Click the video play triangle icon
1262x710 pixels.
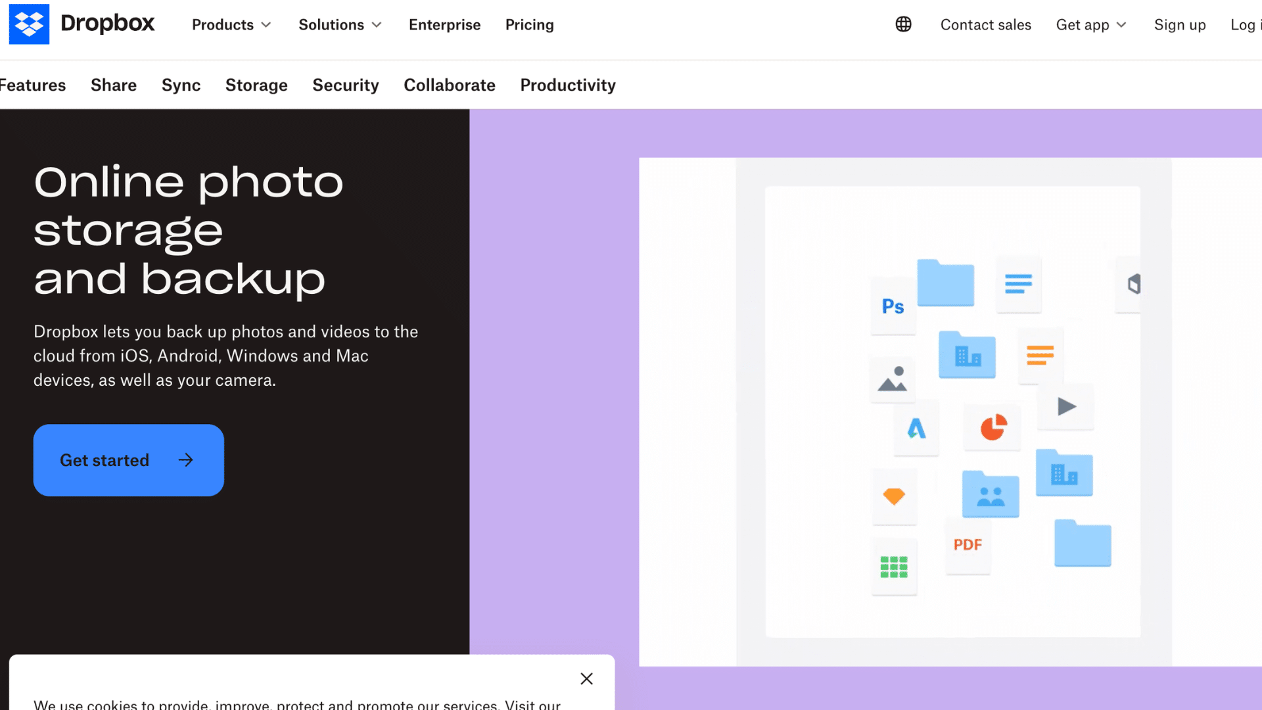pos(1066,407)
